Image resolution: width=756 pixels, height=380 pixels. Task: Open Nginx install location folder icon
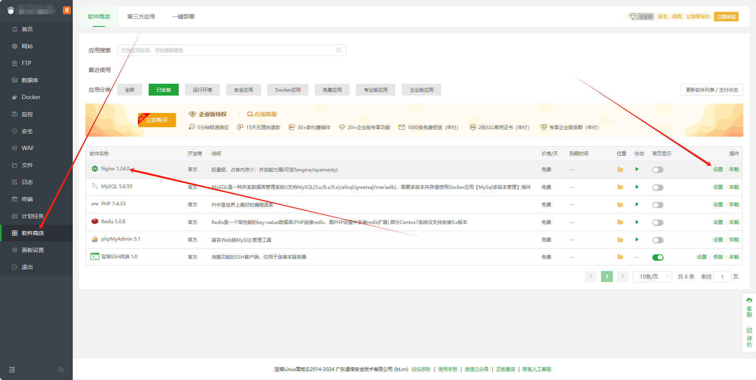pyautogui.click(x=620, y=169)
